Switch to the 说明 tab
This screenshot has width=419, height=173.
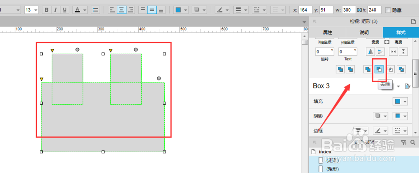(x=364, y=33)
